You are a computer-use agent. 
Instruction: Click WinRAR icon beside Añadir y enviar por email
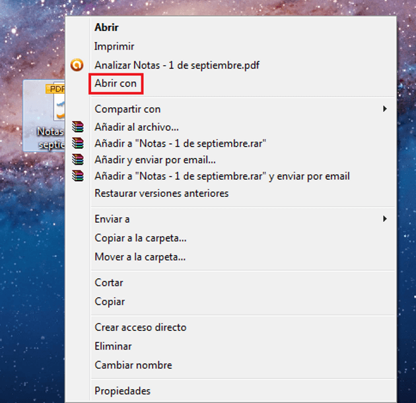click(x=78, y=160)
